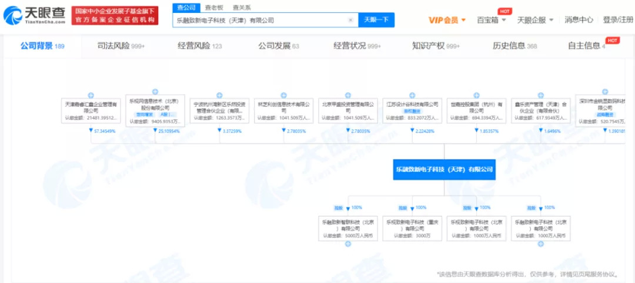Viewport: 635px width, 283px height.
Task: Open the VIP会员 dropdown
Action: [x=447, y=20]
